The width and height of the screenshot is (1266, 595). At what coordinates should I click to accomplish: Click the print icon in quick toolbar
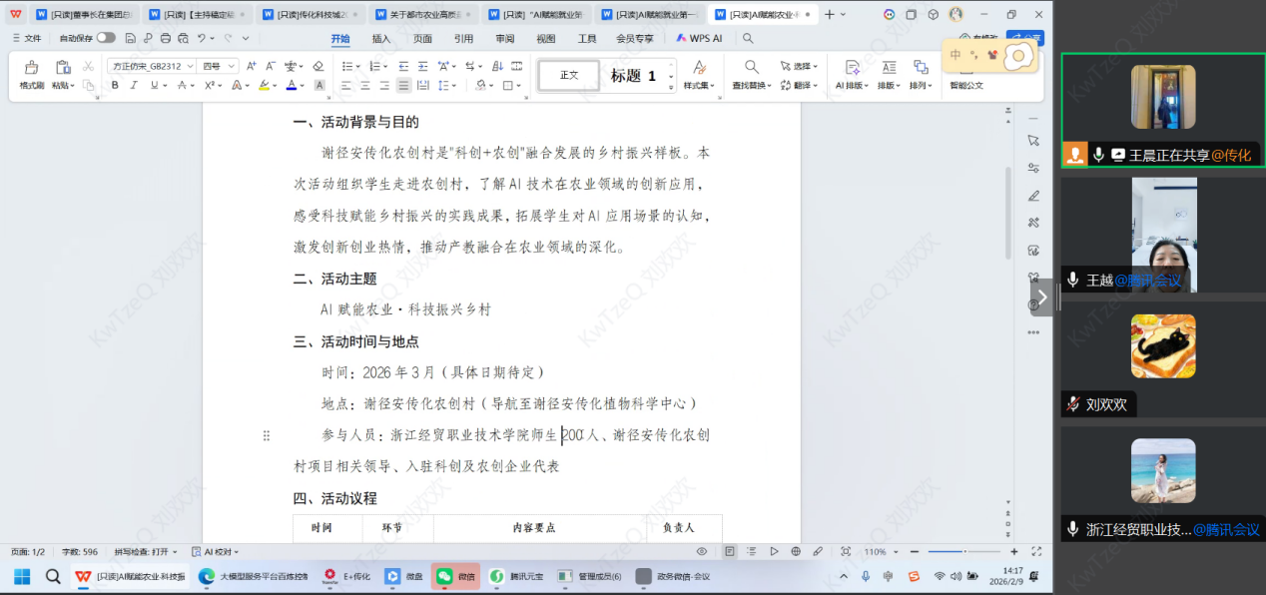pyautogui.click(x=165, y=38)
